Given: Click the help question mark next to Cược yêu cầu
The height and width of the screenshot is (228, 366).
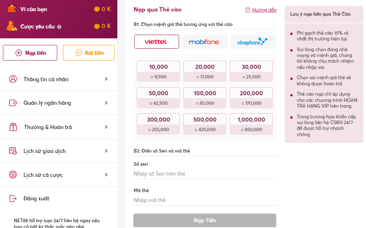Looking at the screenshot, I should tap(59, 27).
